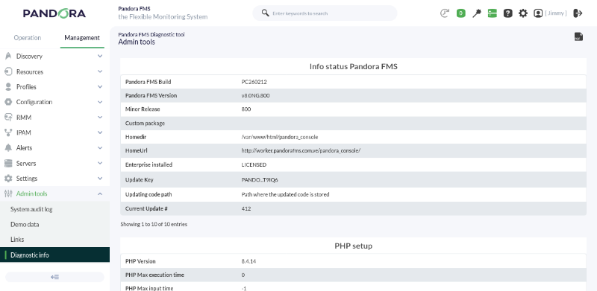Expand the Profiles menu chevron

100,86
